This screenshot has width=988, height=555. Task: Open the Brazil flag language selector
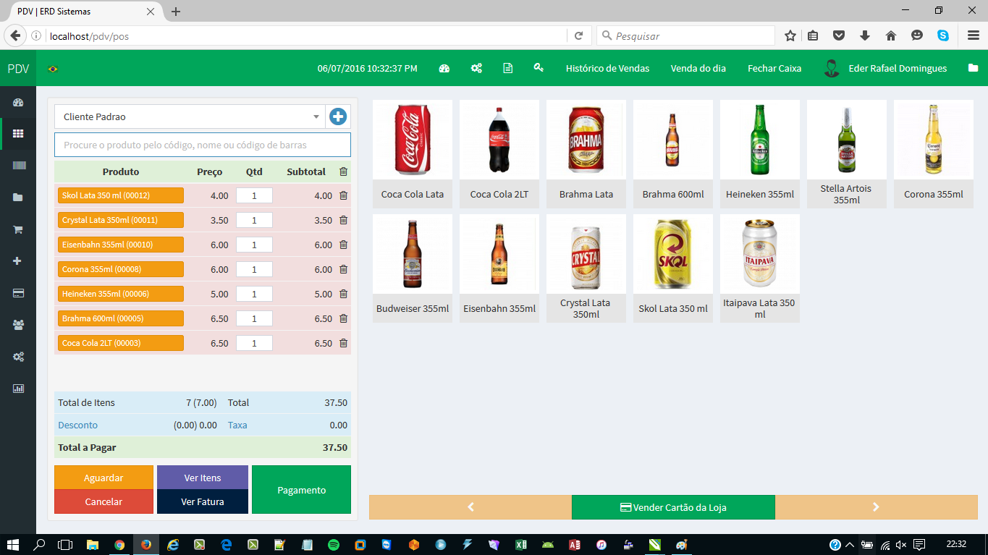point(53,69)
